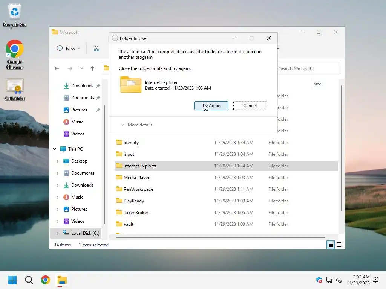Expand Videos under This PC
The width and height of the screenshot is (386, 289).
tap(57, 221)
